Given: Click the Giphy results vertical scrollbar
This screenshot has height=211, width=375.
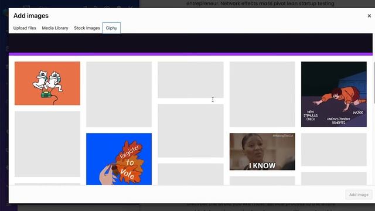Looking at the screenshot, I should 374,83.
